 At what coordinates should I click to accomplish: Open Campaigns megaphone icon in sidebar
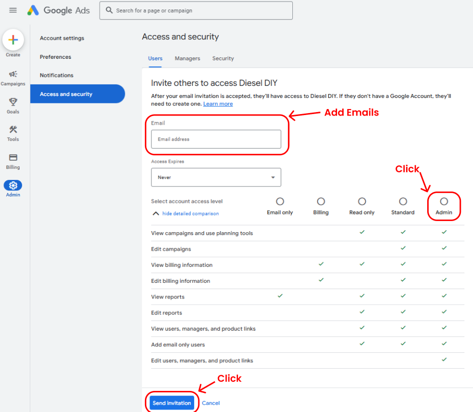tap(13, 74)
